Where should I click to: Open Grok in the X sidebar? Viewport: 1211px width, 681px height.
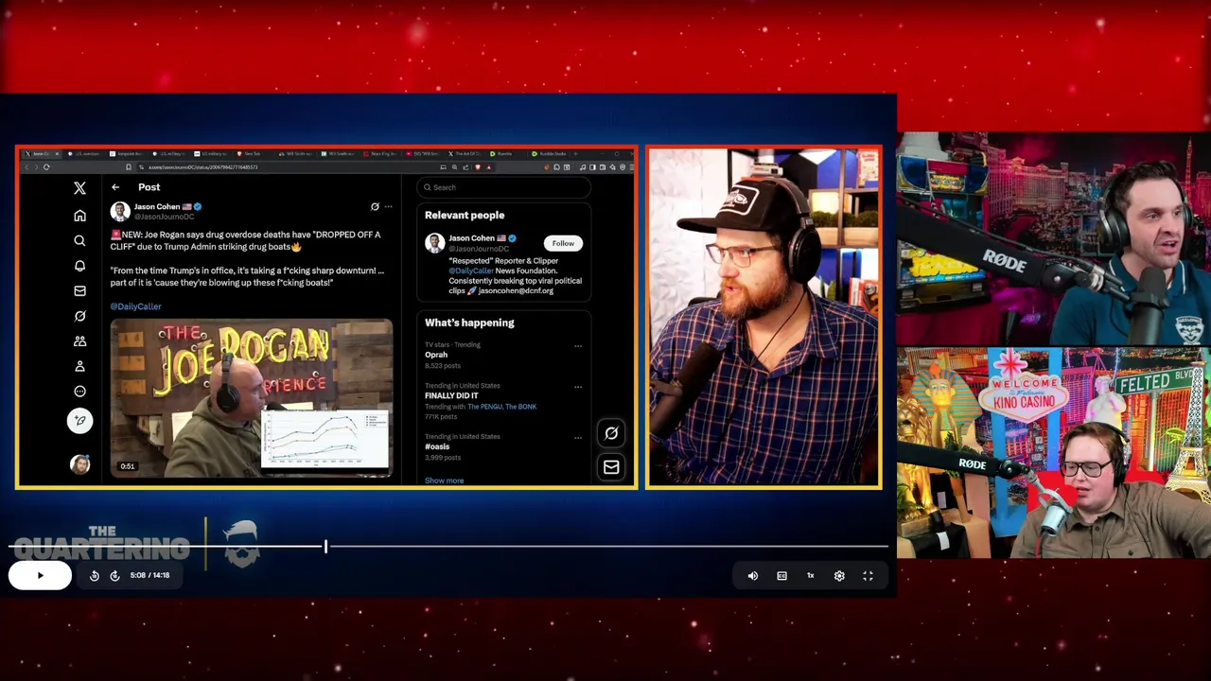pos(79,316)
